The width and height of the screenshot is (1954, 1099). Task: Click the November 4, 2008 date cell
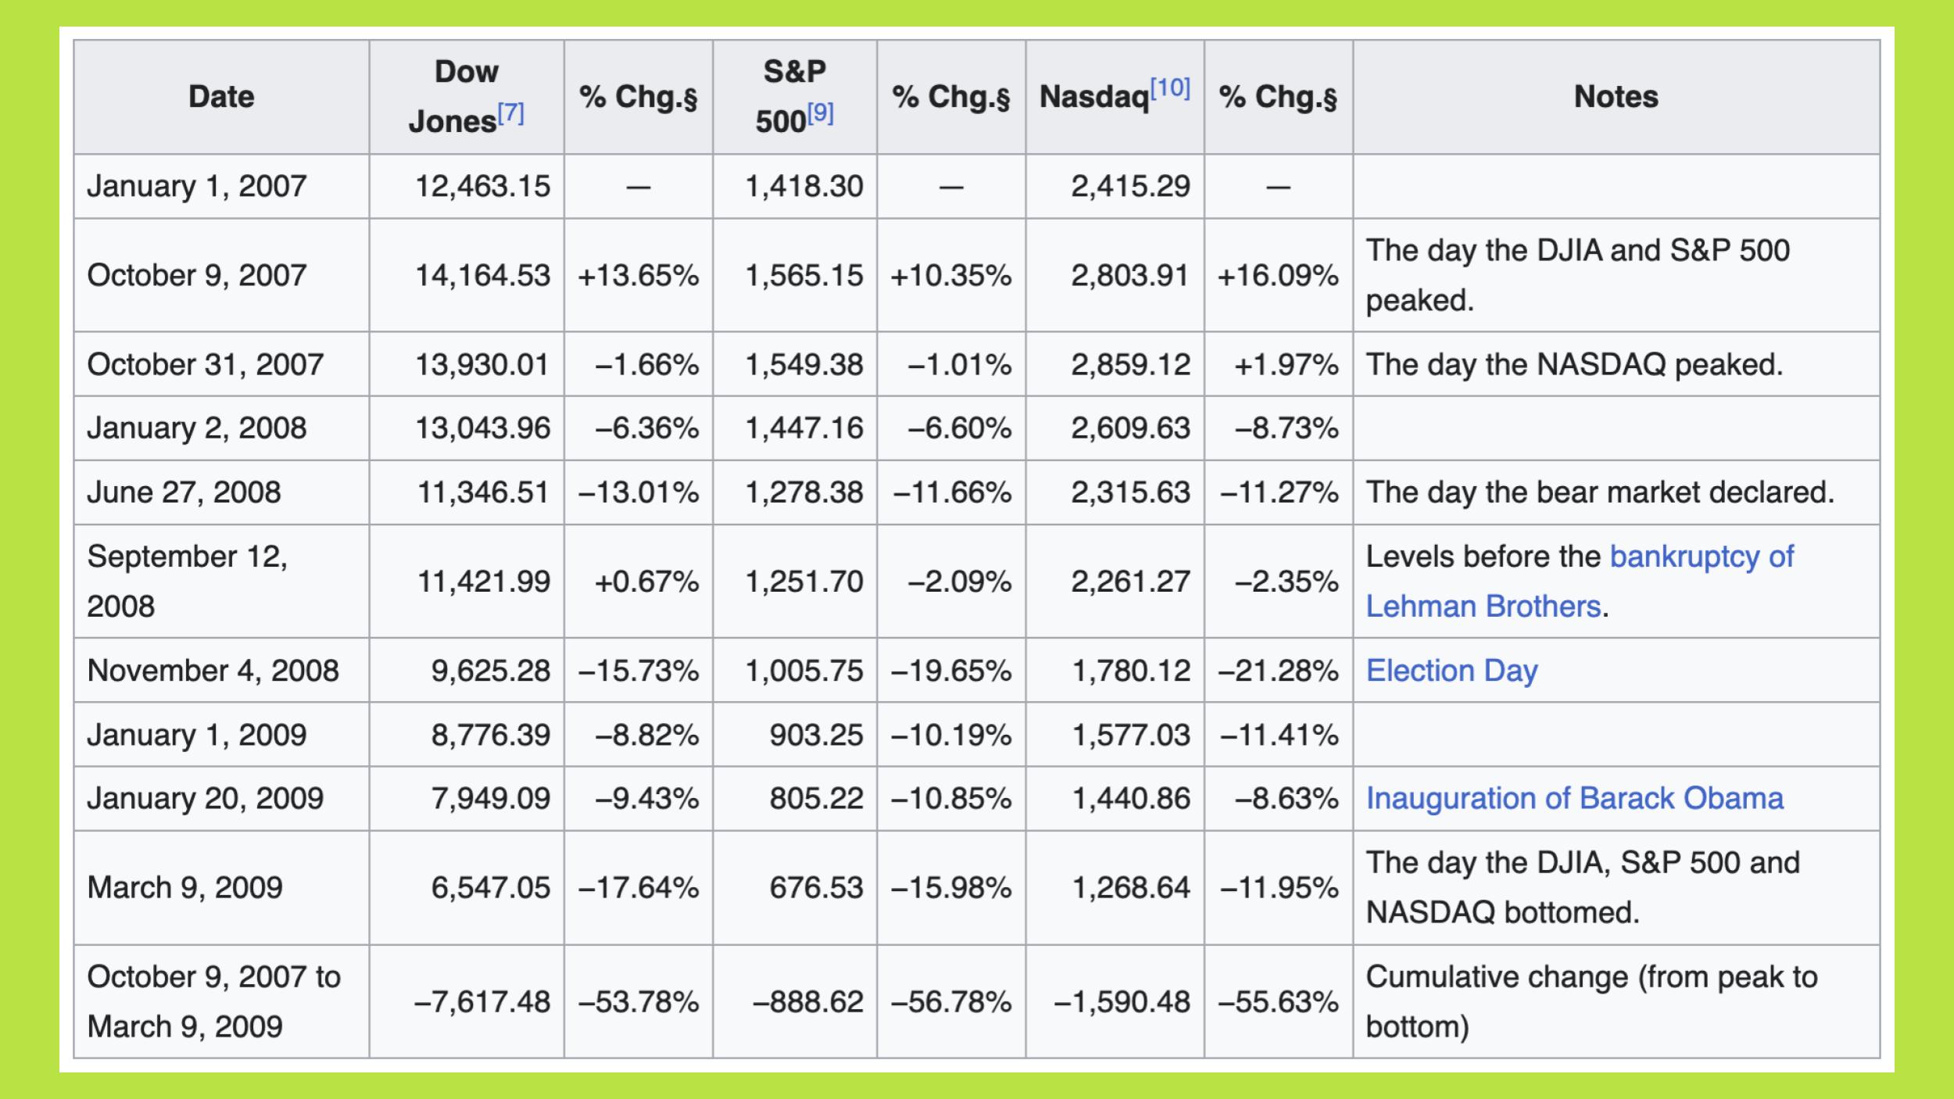pos(213,671)
